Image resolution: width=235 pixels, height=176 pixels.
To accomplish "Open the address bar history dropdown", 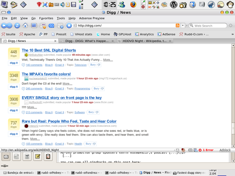I will [183, 26].
